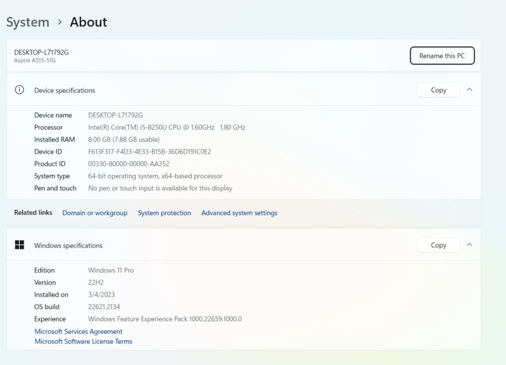The width and height of the screenshot is (506, 365).
Task: Click the Device specifications info icon
Action: (19, 90)
